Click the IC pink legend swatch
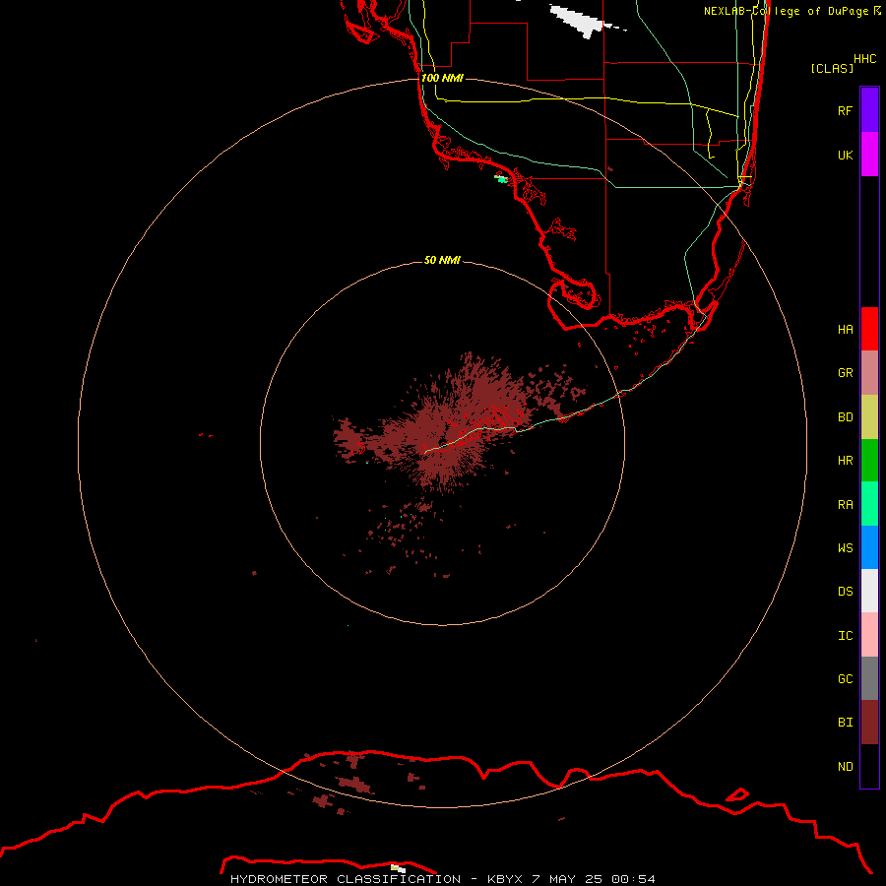 click(x=869, y=635)
